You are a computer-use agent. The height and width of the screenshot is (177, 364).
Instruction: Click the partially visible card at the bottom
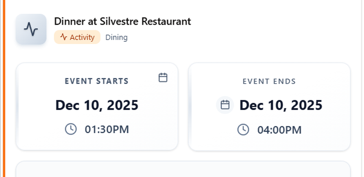click(183, 169)
